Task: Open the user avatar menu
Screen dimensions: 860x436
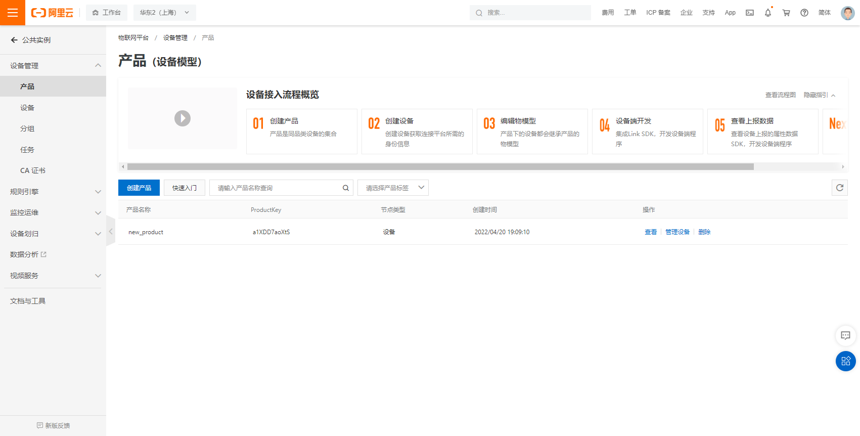Action: click(848, 13)
